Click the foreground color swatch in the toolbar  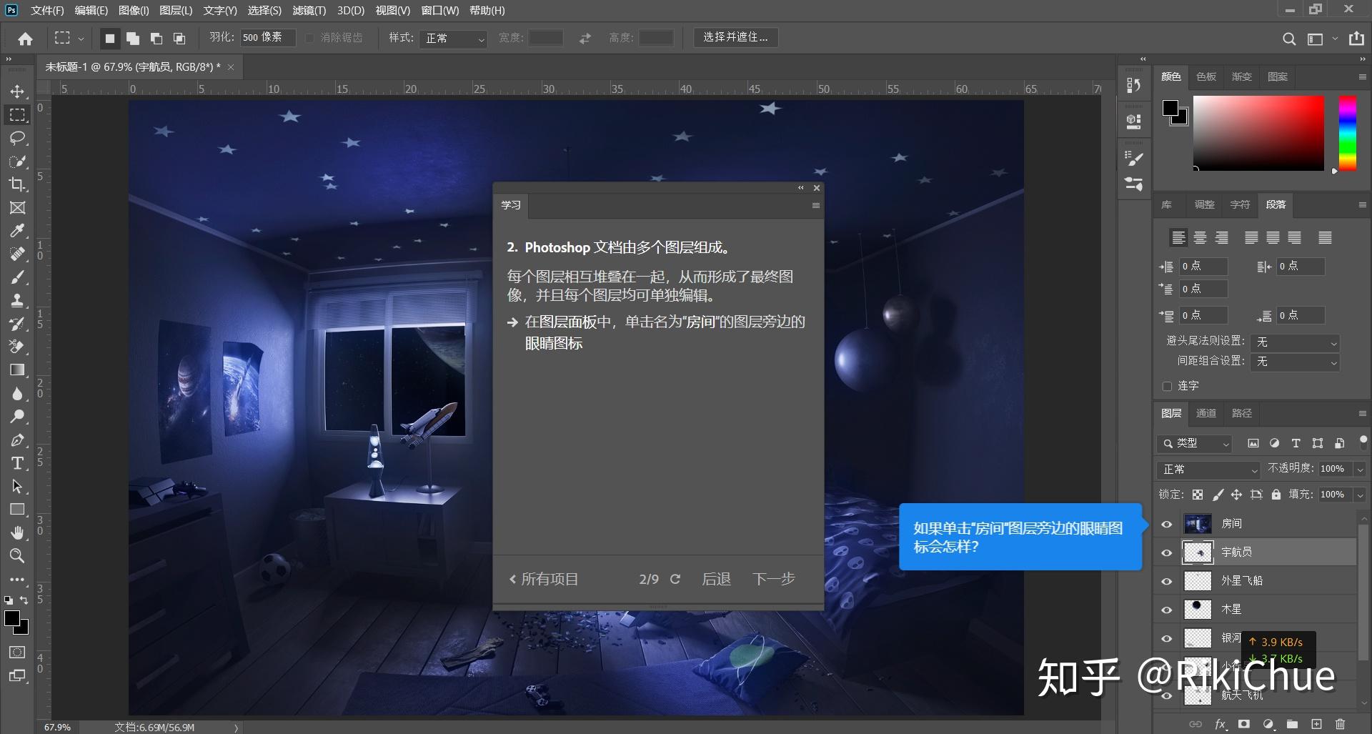tap(12, 619)
